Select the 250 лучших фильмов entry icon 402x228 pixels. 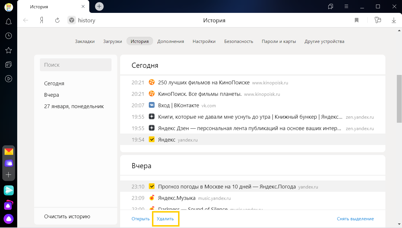[x=152, y=82]
